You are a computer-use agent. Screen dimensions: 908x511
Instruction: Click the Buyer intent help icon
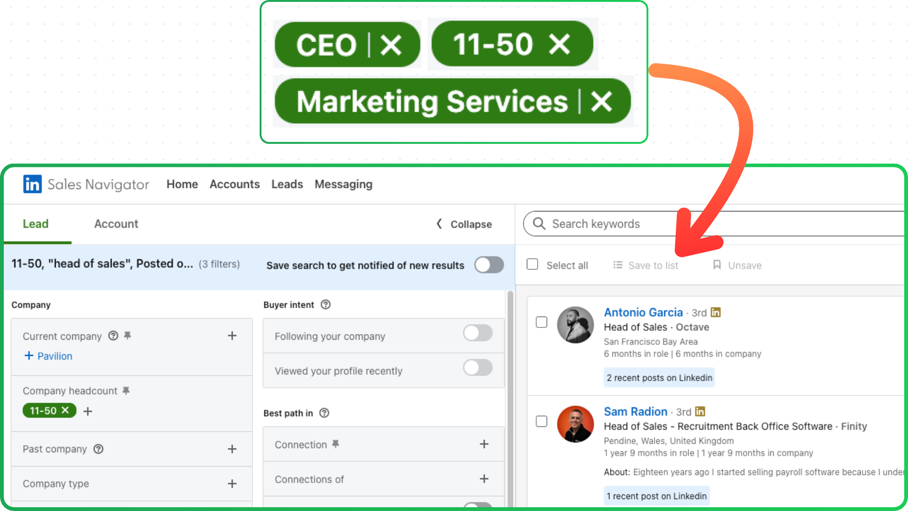325,305
